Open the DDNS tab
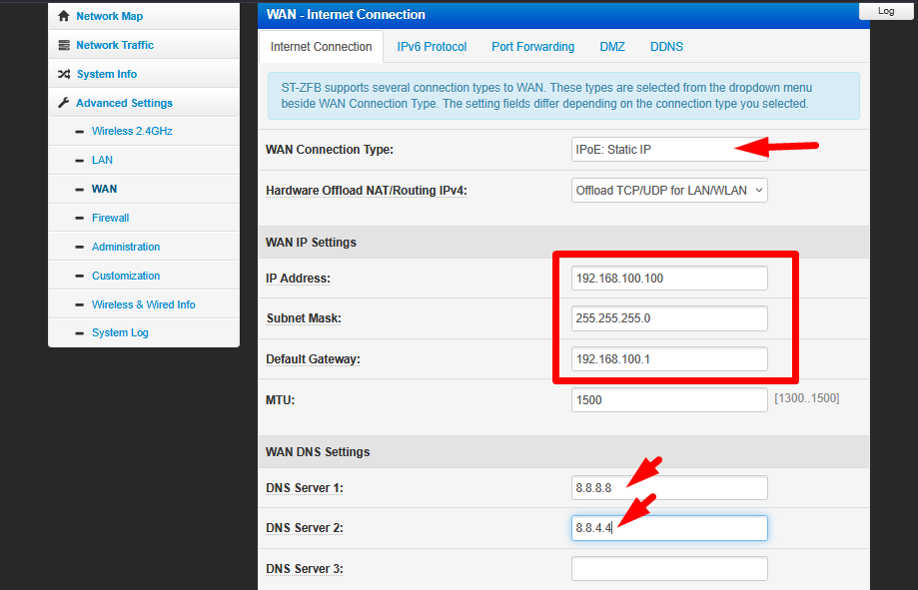This screenshot has height=590, width=918. point(666,47)
